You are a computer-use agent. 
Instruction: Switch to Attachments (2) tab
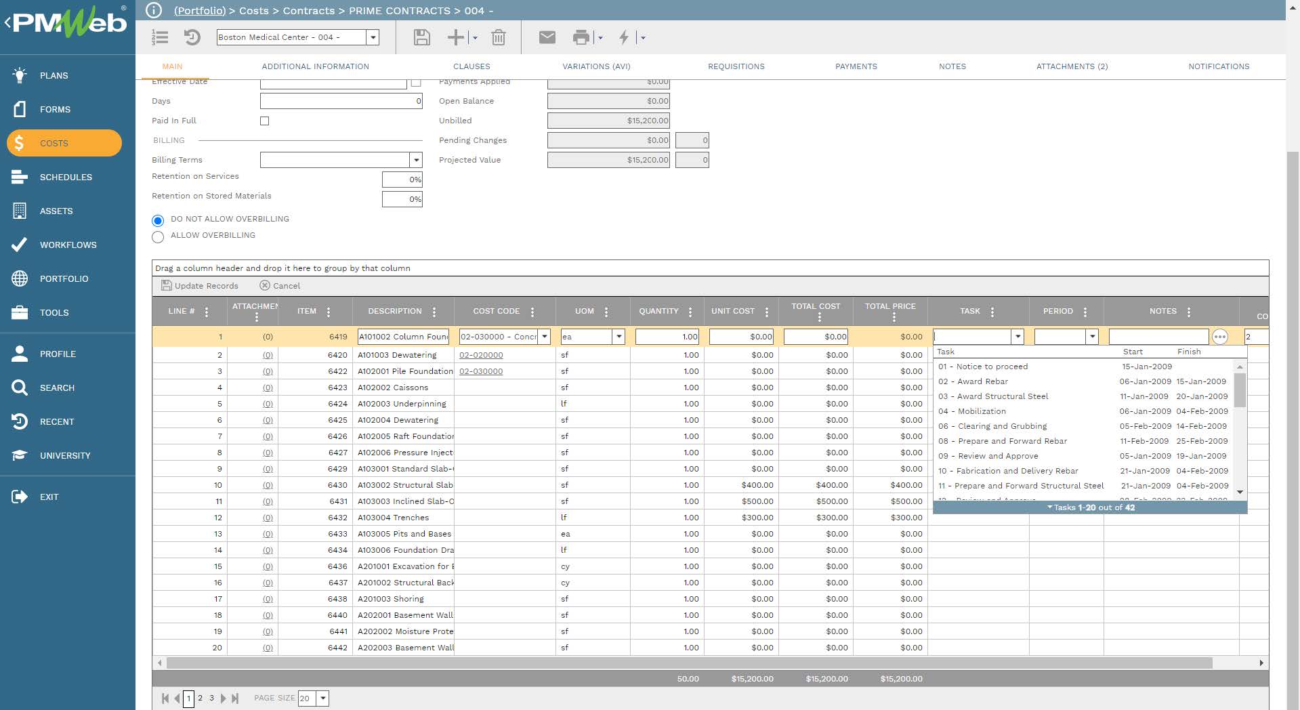click(x=1072, y=66)
